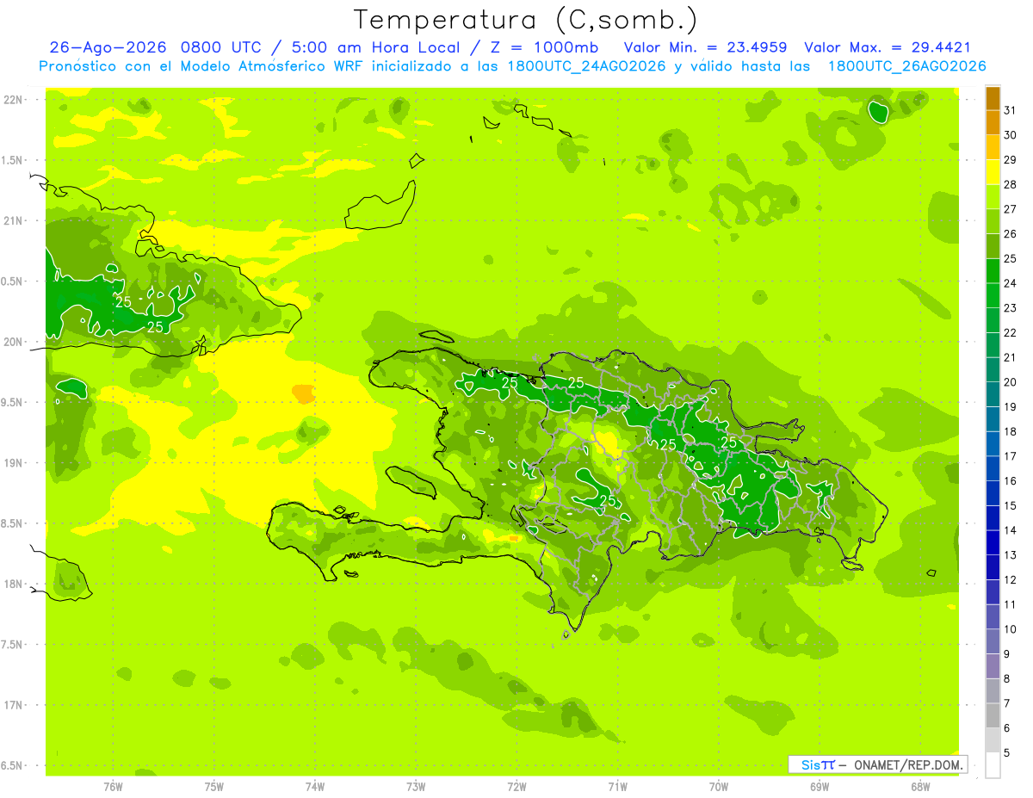Click the '26' label on the color scale
The height and width of the screenshot is (798, 1033).
click(x=1011, y=234)
